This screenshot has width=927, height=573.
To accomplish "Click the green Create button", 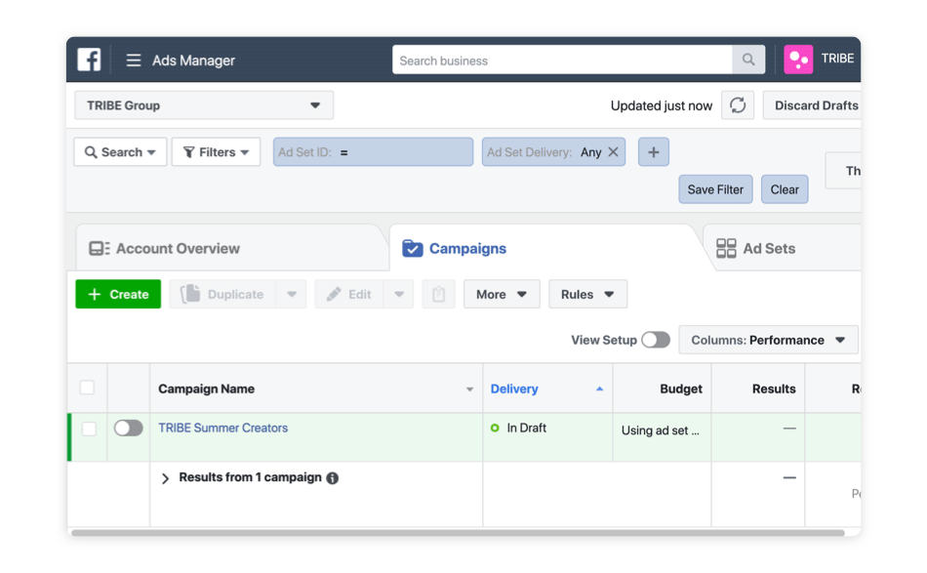I will tap(118, 295).
